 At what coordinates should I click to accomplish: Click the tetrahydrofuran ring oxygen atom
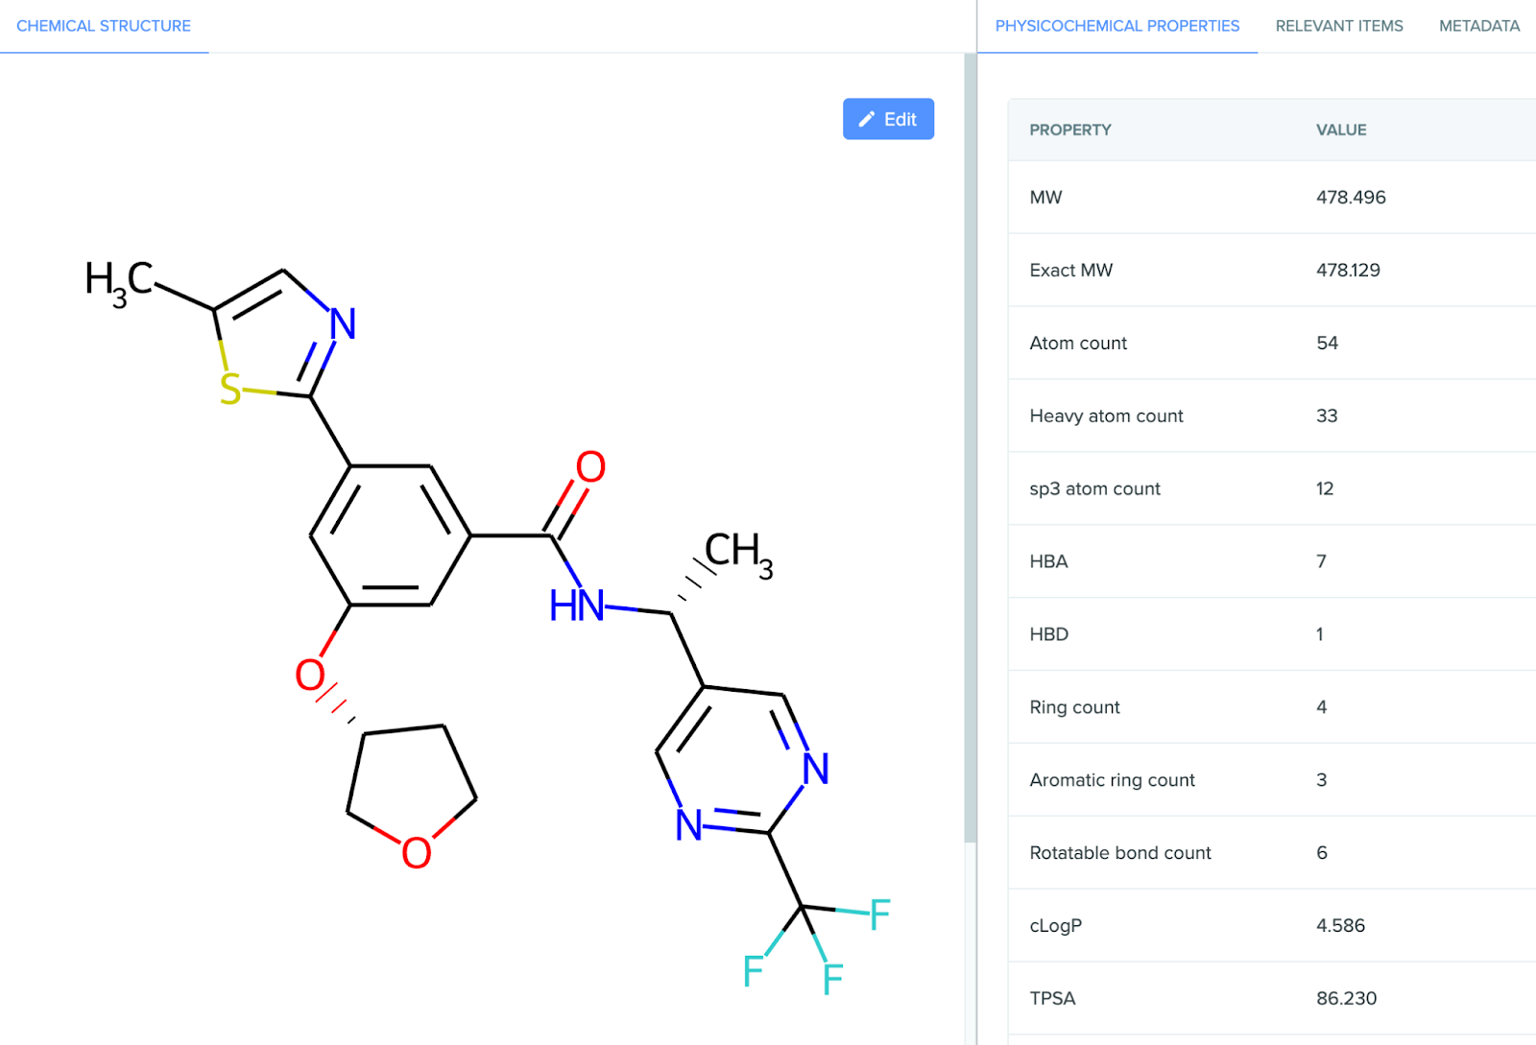(x=417, y=852)
